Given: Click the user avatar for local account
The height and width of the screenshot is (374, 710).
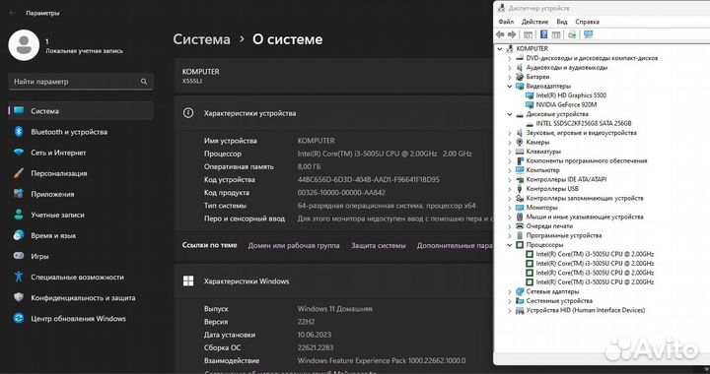Looking at the screenshot, I should click(24, 45).
